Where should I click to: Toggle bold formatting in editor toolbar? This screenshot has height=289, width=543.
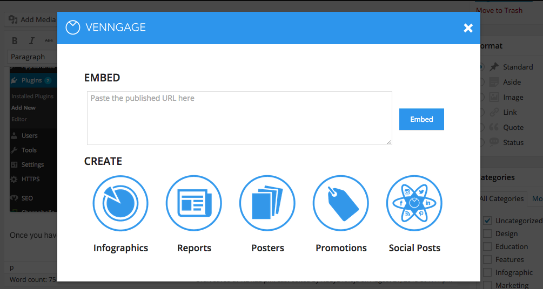coord(15,40)
